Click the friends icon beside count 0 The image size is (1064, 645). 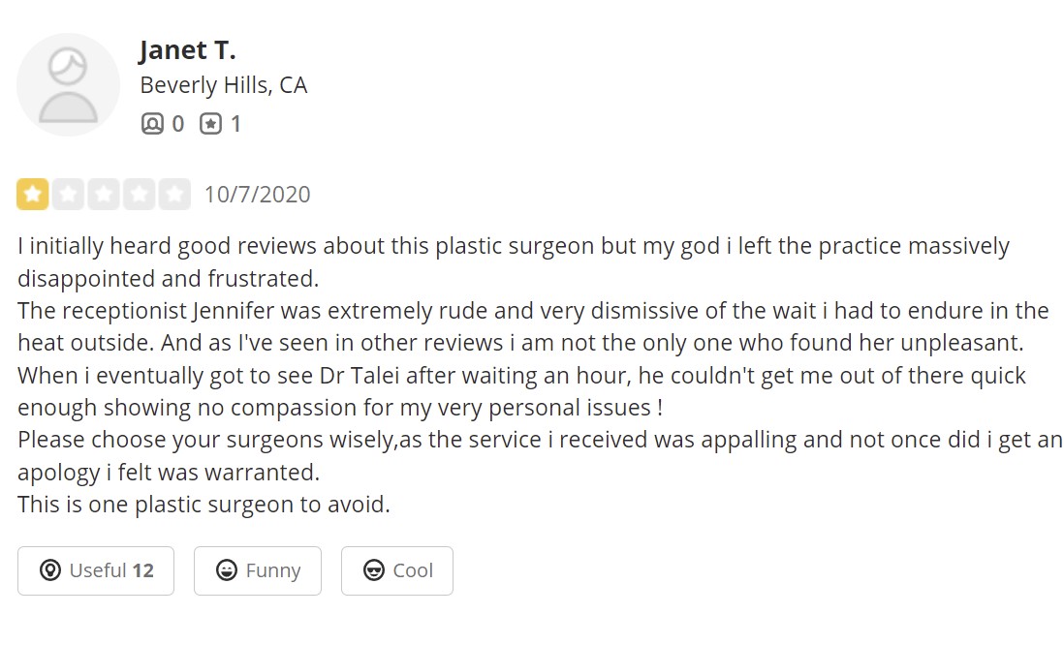[x=153, y=123]
